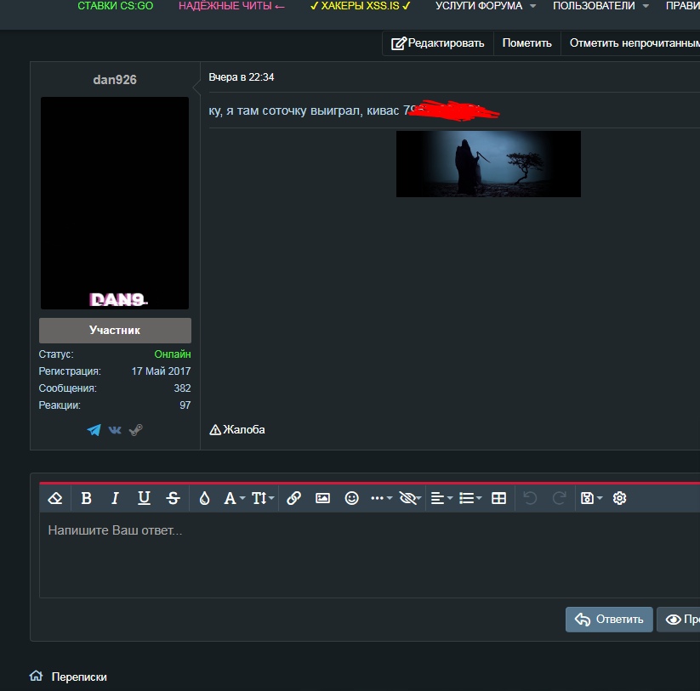Open the font size dropdown
700x691 pixels.
click(263, 499)
